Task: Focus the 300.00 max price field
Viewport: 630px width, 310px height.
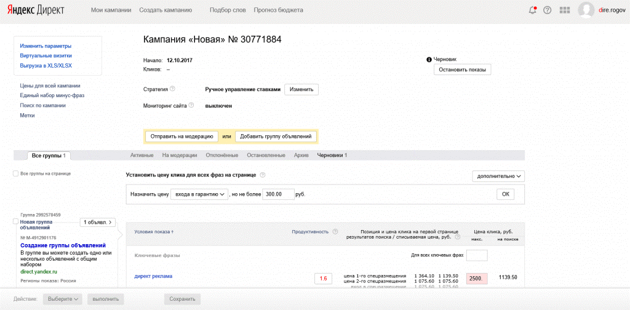Action: (x=279, y=194)
